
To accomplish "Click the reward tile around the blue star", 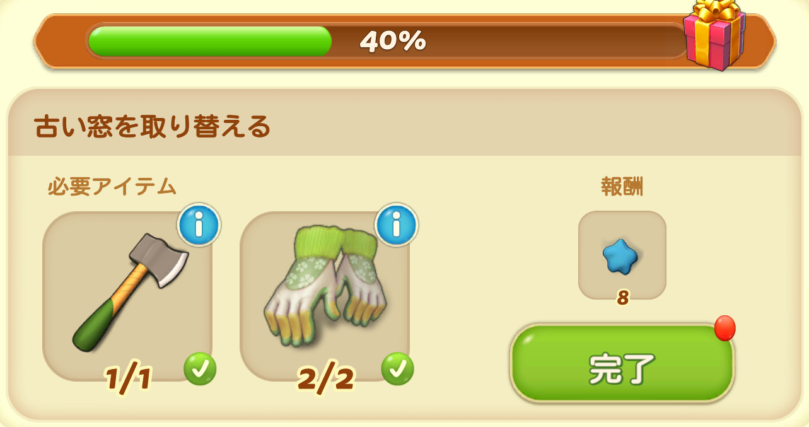I will pyautogui.click(x=622, y=255).
